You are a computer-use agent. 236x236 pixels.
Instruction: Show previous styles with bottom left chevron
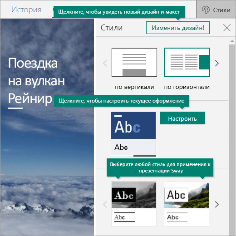pyautogui.click(x=105, y=204)
